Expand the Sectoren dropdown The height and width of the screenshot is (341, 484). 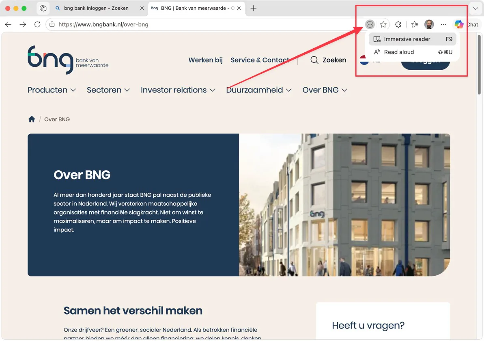pos(108,90)
